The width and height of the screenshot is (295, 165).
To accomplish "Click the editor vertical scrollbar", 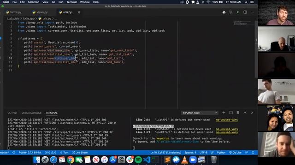I will point(256,49).
